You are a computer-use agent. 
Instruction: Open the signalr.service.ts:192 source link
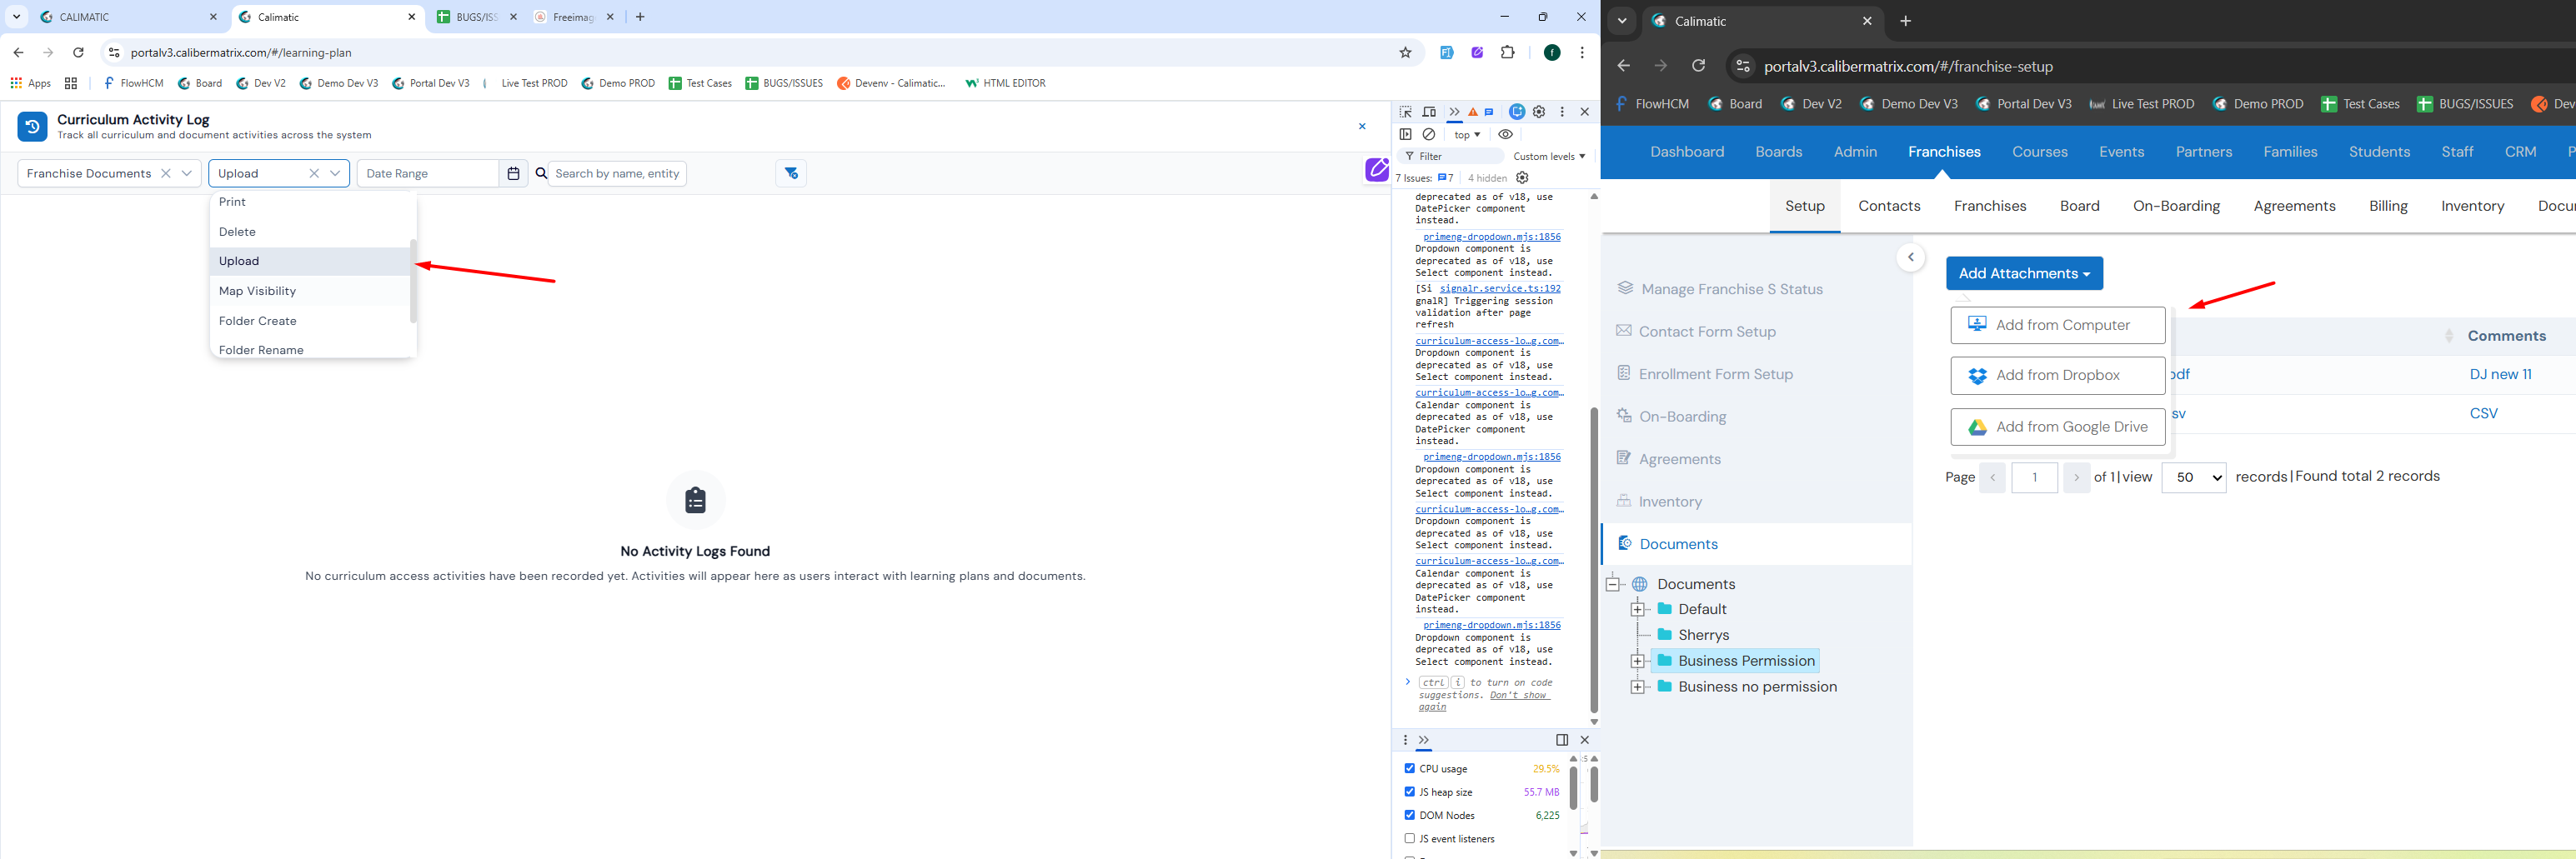coord(1500,288)
